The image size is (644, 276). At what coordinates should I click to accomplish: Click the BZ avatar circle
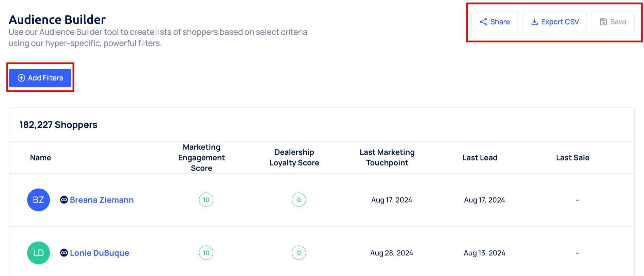pyautogui.click(x=38, y=200)
